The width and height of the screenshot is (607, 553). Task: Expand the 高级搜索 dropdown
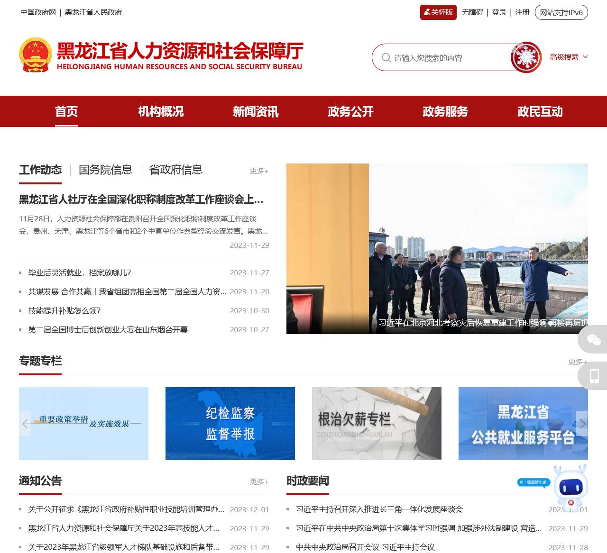point(569,57)
